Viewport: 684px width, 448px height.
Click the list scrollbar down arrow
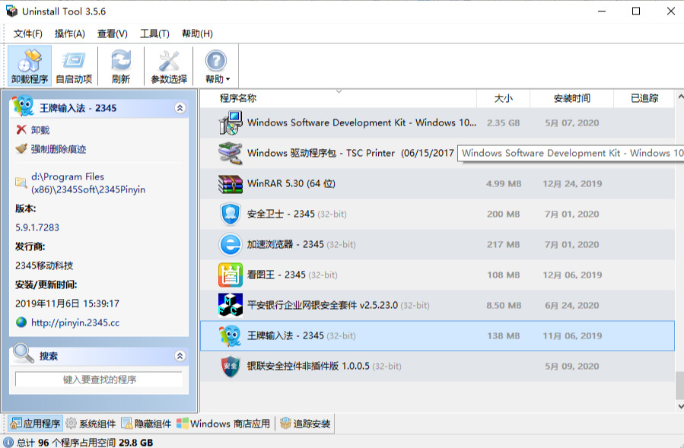point(679,406)
